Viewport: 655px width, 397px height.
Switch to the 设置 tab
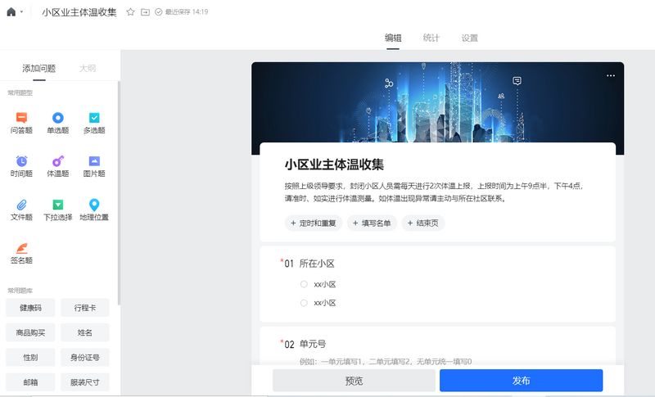pyautogui.click(x=469, y=38)
